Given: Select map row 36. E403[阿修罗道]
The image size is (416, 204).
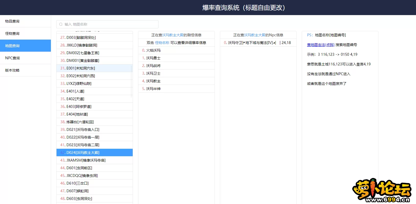Looking at the screenshot, I should (x=95, y=107).
